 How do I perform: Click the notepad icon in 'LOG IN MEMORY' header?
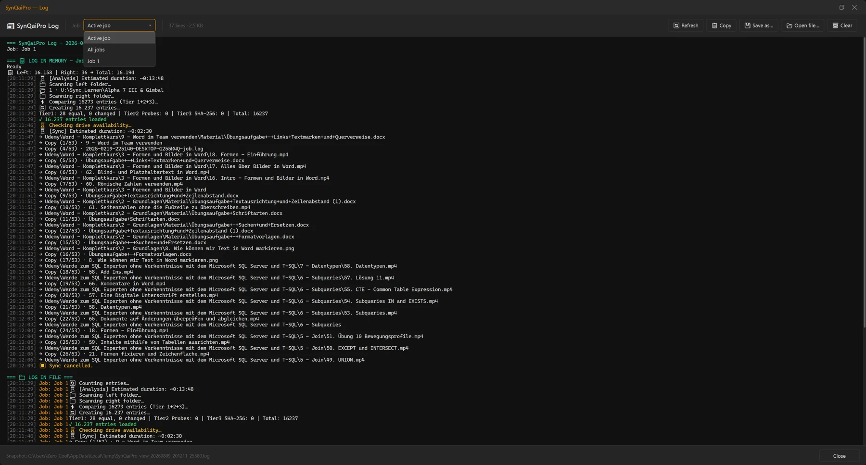pos(22,61)
